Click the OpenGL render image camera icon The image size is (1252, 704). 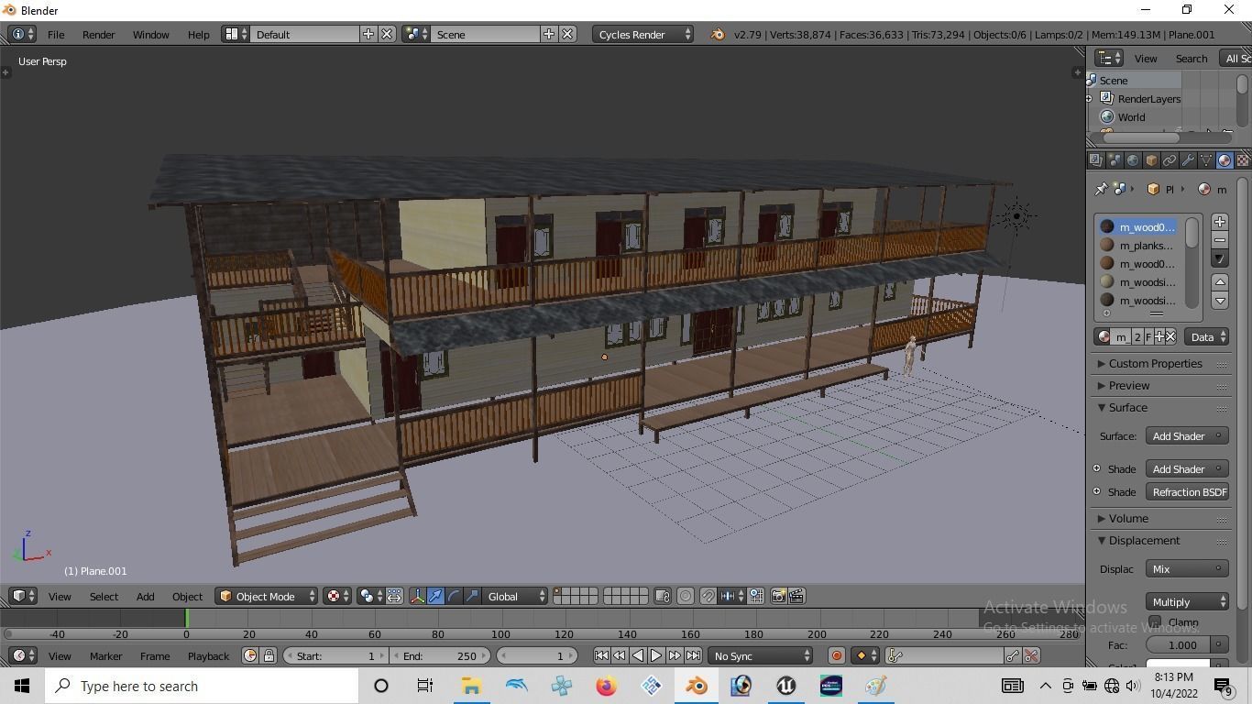tap(778, 596)
